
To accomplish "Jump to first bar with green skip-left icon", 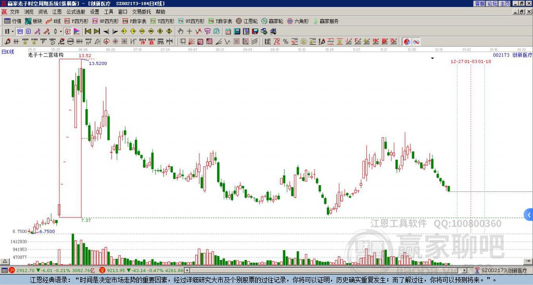I will click(87, 31).
